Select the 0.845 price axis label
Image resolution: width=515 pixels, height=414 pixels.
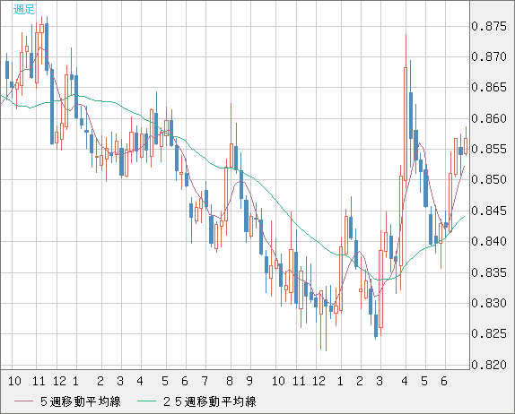click(489, 211)
